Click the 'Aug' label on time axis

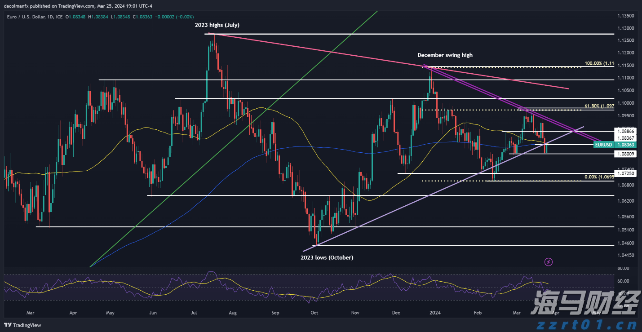point(232,312)
